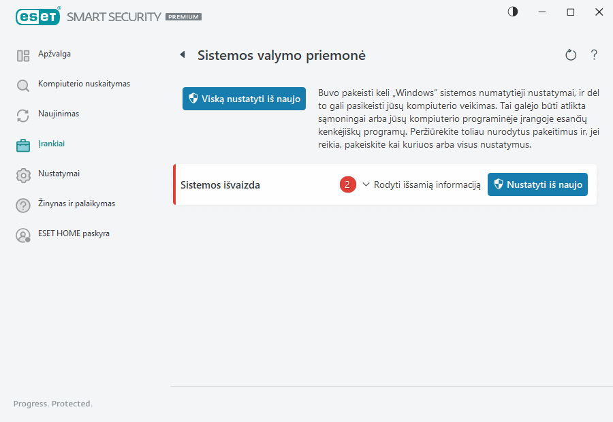Click the red badge showing 2 changes

click(x=347, y=184)
